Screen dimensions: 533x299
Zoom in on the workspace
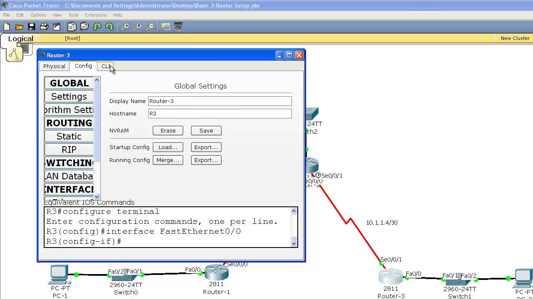point(125,27)
